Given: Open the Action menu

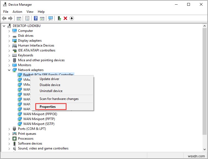Looking at the screenshot, I should pos(17,12).
